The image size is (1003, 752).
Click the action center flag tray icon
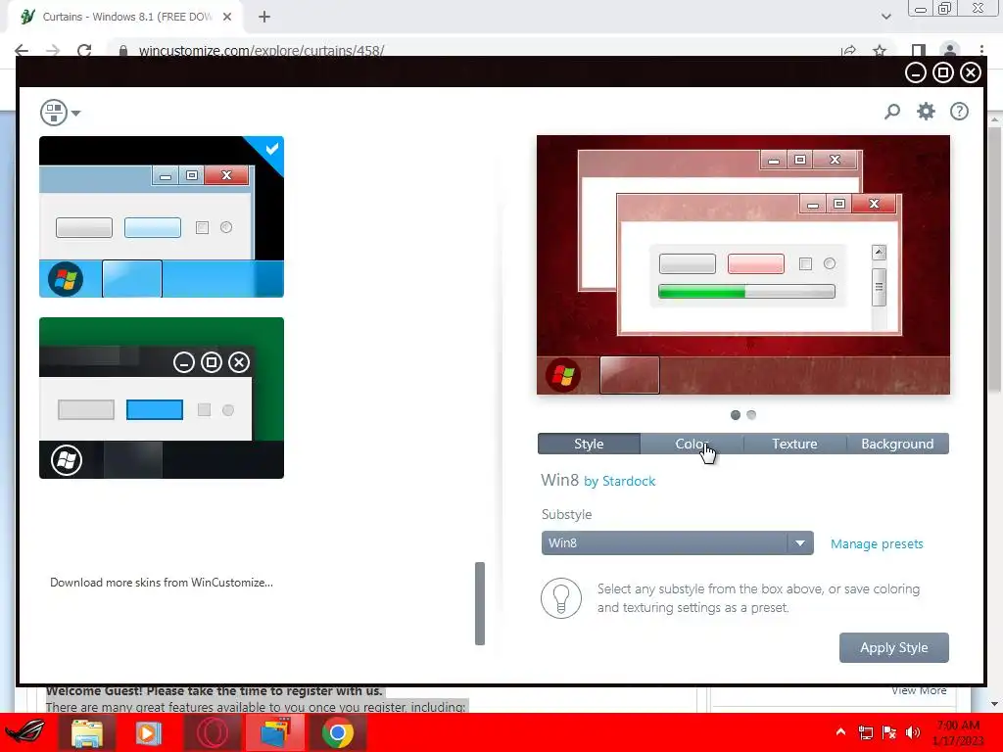(x=889, y=732)
